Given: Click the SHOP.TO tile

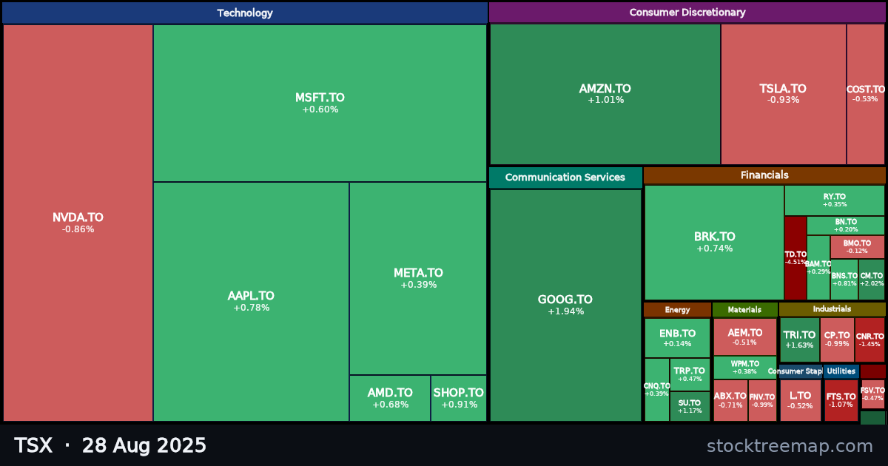Looking at the screenshot, I should point(459,399).
